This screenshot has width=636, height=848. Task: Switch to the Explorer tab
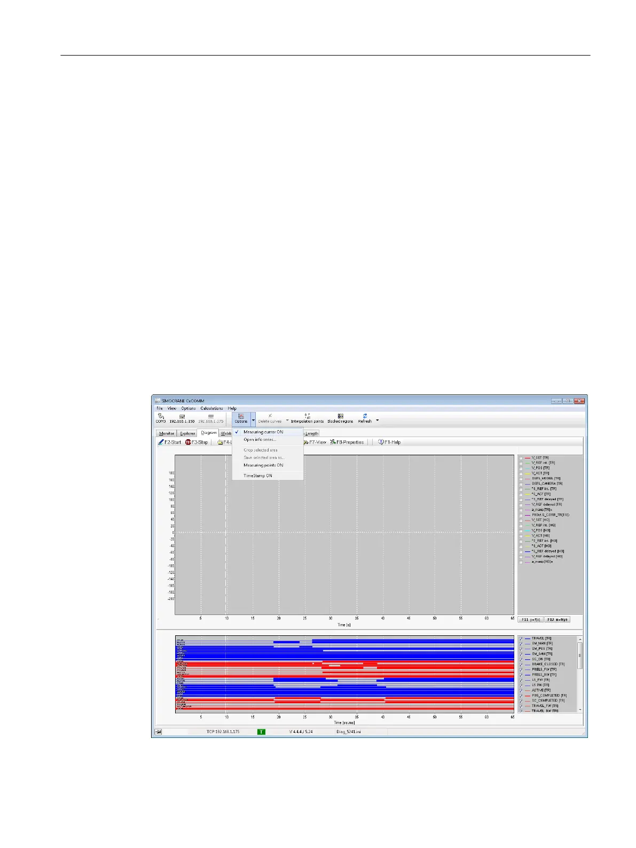tap(187, 433)
